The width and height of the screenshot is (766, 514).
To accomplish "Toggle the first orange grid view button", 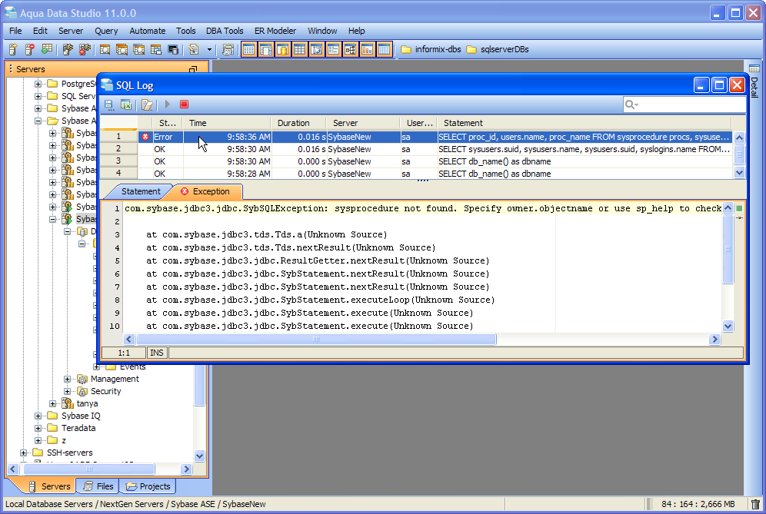I will coord(248,49).
